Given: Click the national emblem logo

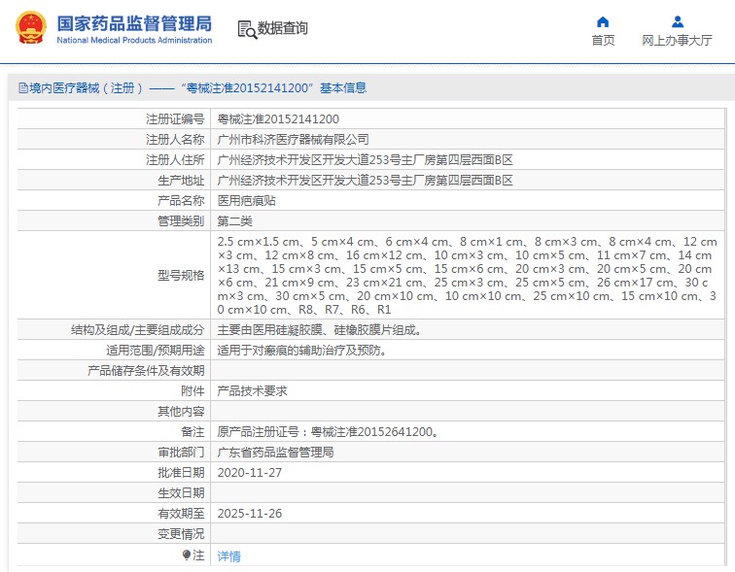Looking at the screenshot, I should 31,27.
